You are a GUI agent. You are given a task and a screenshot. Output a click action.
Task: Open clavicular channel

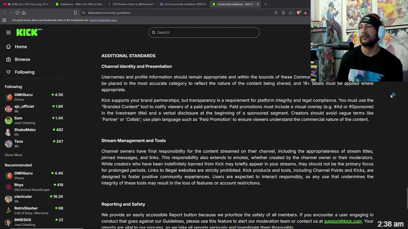(x=34, y=199)
